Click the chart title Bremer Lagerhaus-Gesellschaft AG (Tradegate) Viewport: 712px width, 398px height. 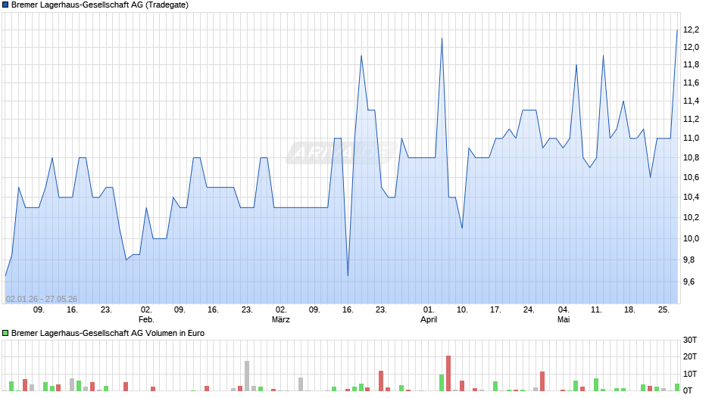click(x=100, y=5)
